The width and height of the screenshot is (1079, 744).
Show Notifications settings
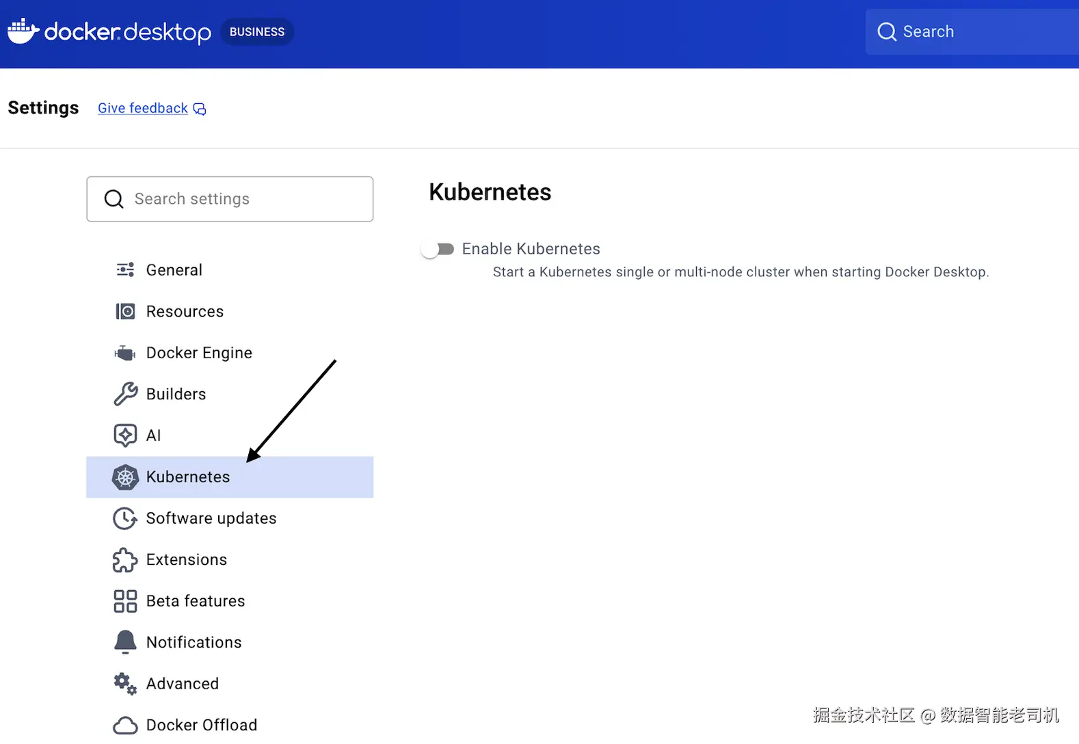230,642
